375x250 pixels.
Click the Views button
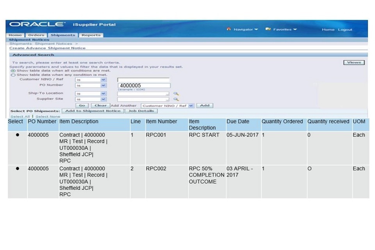pyautogui.click(x=354, y=62)
